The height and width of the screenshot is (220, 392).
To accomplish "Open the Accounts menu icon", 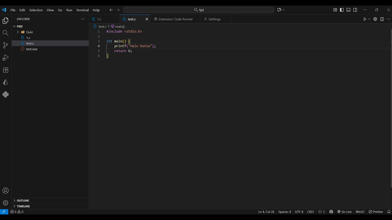I will click(x=6, y=191).
